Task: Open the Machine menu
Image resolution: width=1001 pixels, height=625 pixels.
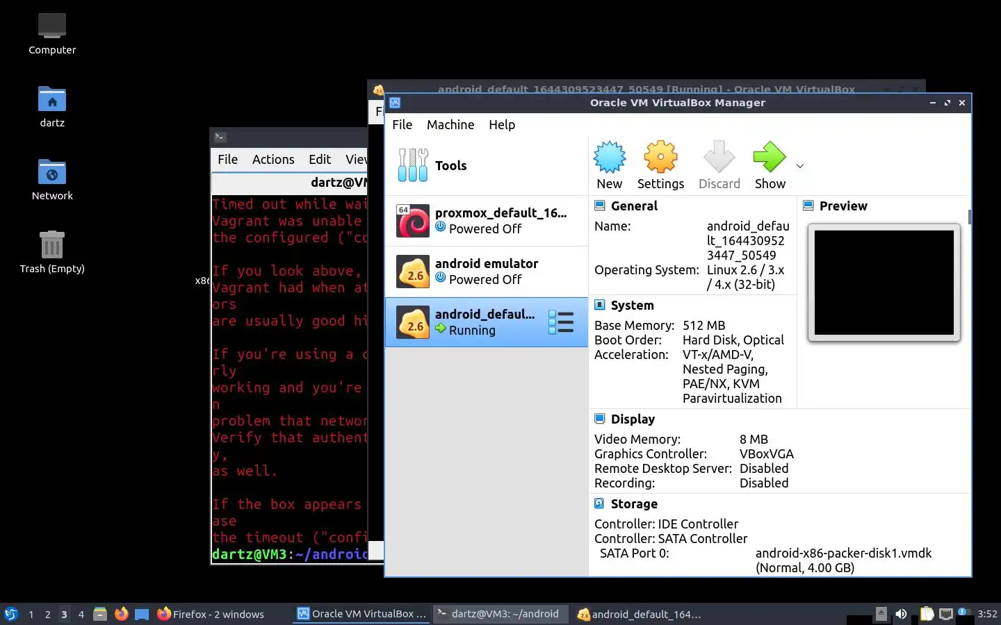Action: pyautogui.click(x=450, y=124)
